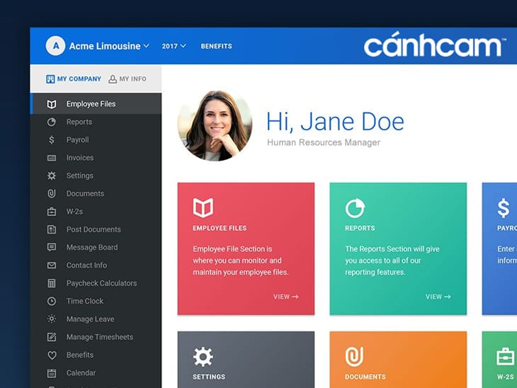
Task: Open the 2017 year dropdown
Action: [x=174, y=46]
